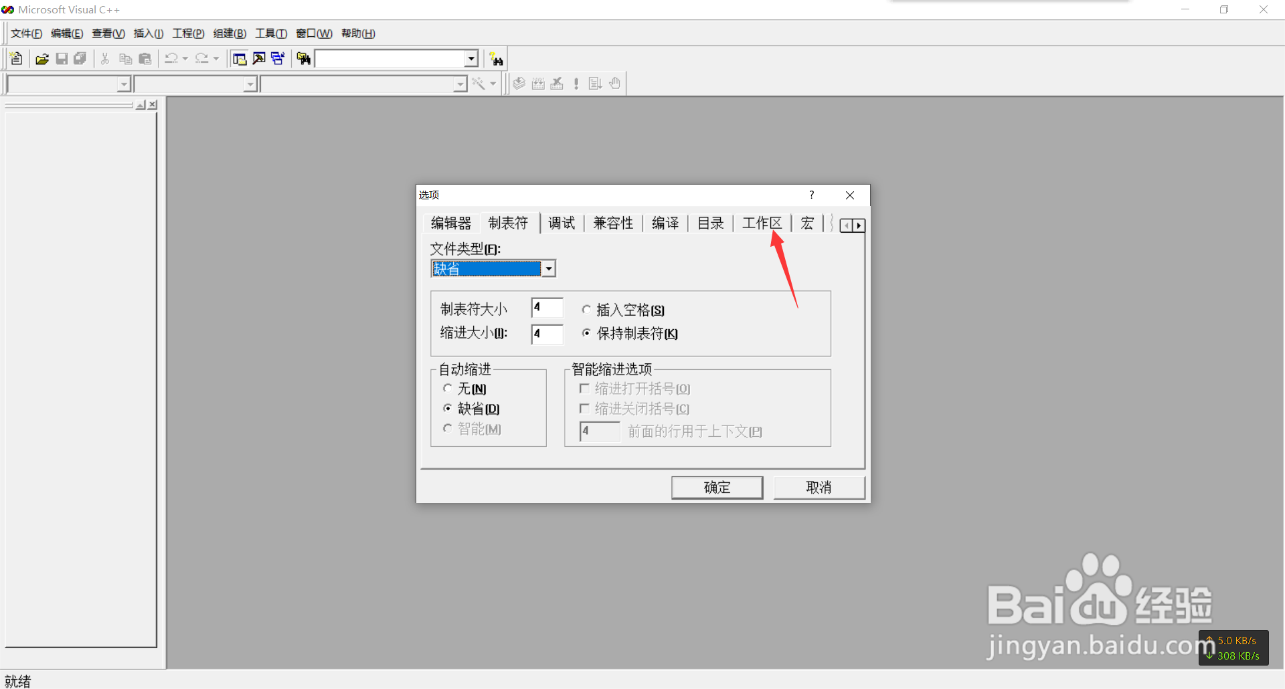Screen dimensions: 1285x689
Task: Switch to the 编辑器 tab
Action: (451, 223)
